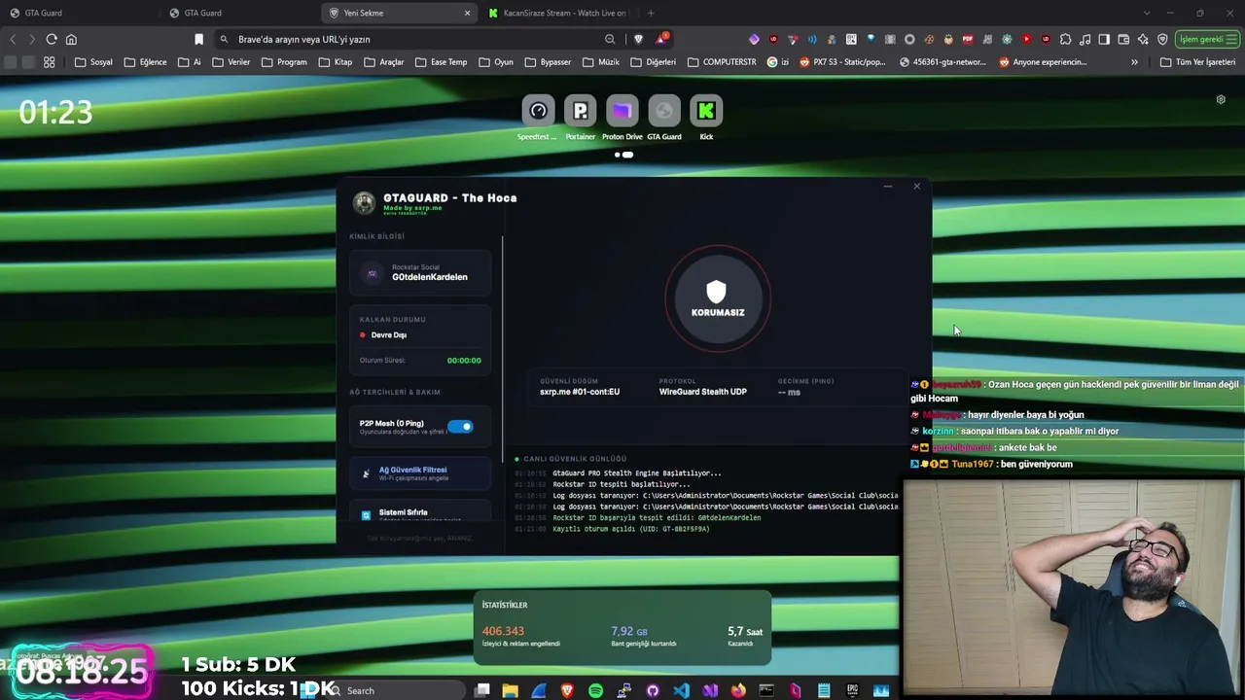The width and height of the screenshot is (1245, 700).
Task: Open Epic Games Launcher from the taskbar
Action: tap(852, 690)
